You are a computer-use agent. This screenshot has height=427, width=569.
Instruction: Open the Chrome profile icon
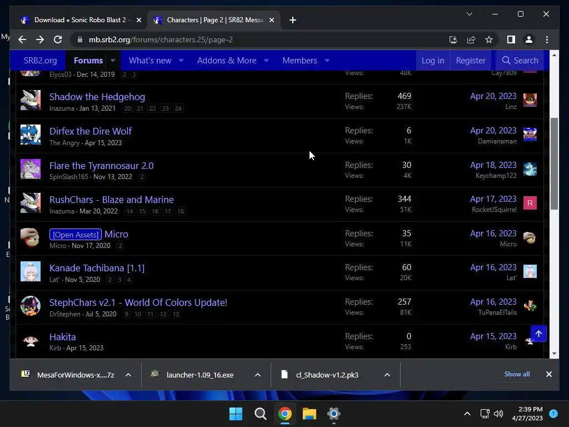point(529,39)
